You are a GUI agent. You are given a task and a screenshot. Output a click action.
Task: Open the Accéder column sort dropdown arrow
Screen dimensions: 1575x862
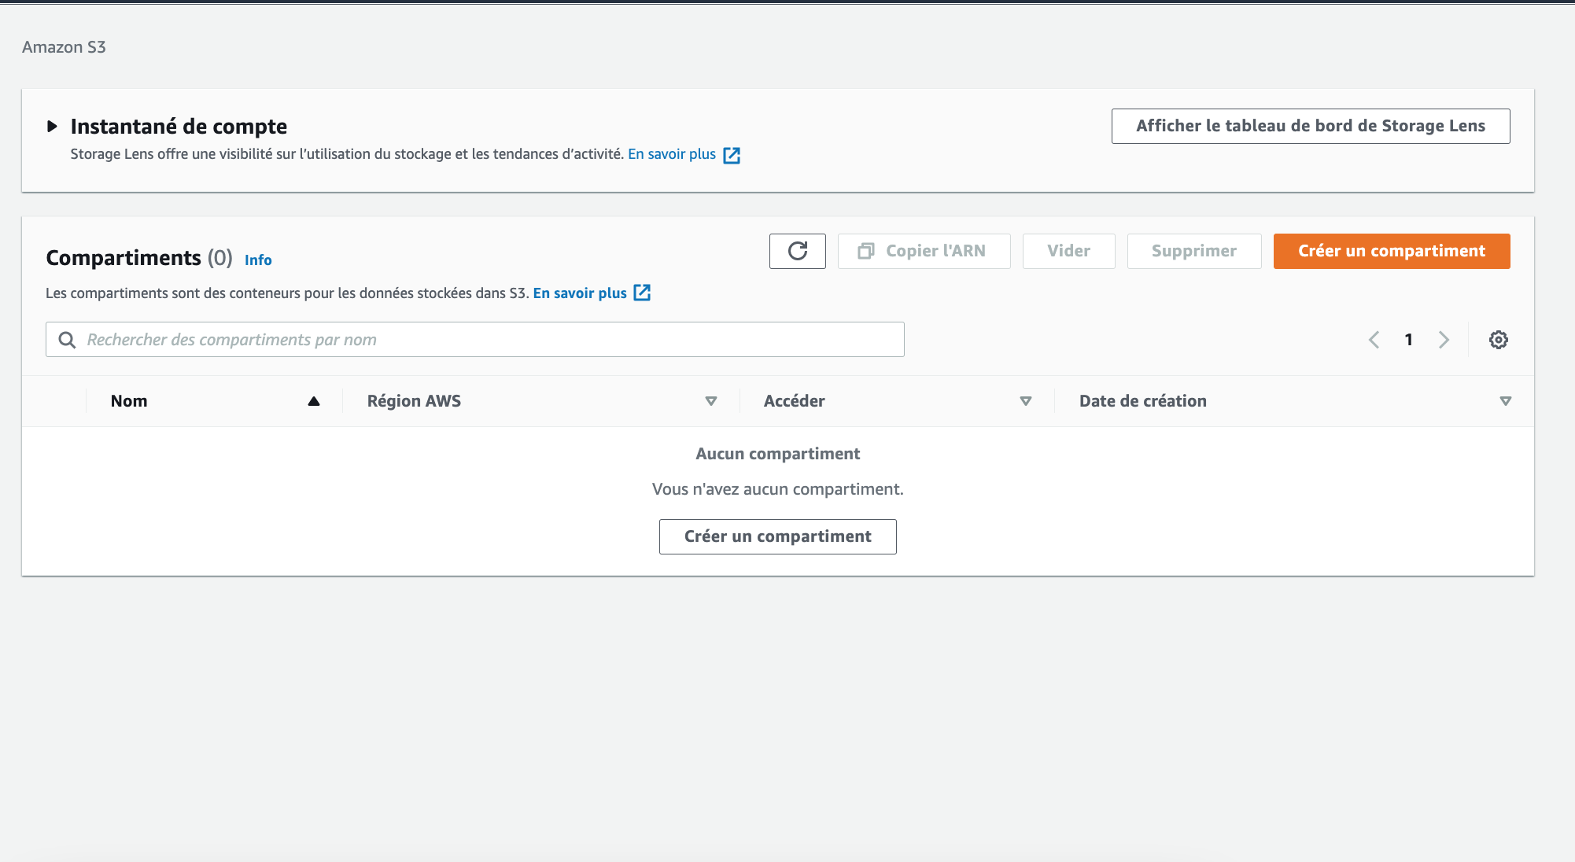[x=1026, y=401]
